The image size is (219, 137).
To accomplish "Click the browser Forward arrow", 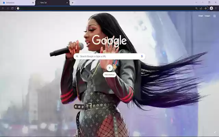I will click(x=8, y=8).
